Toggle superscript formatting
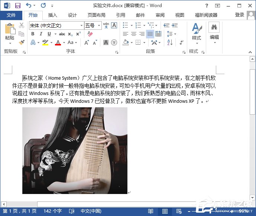256x216 pixels. [x=78, y=34]
